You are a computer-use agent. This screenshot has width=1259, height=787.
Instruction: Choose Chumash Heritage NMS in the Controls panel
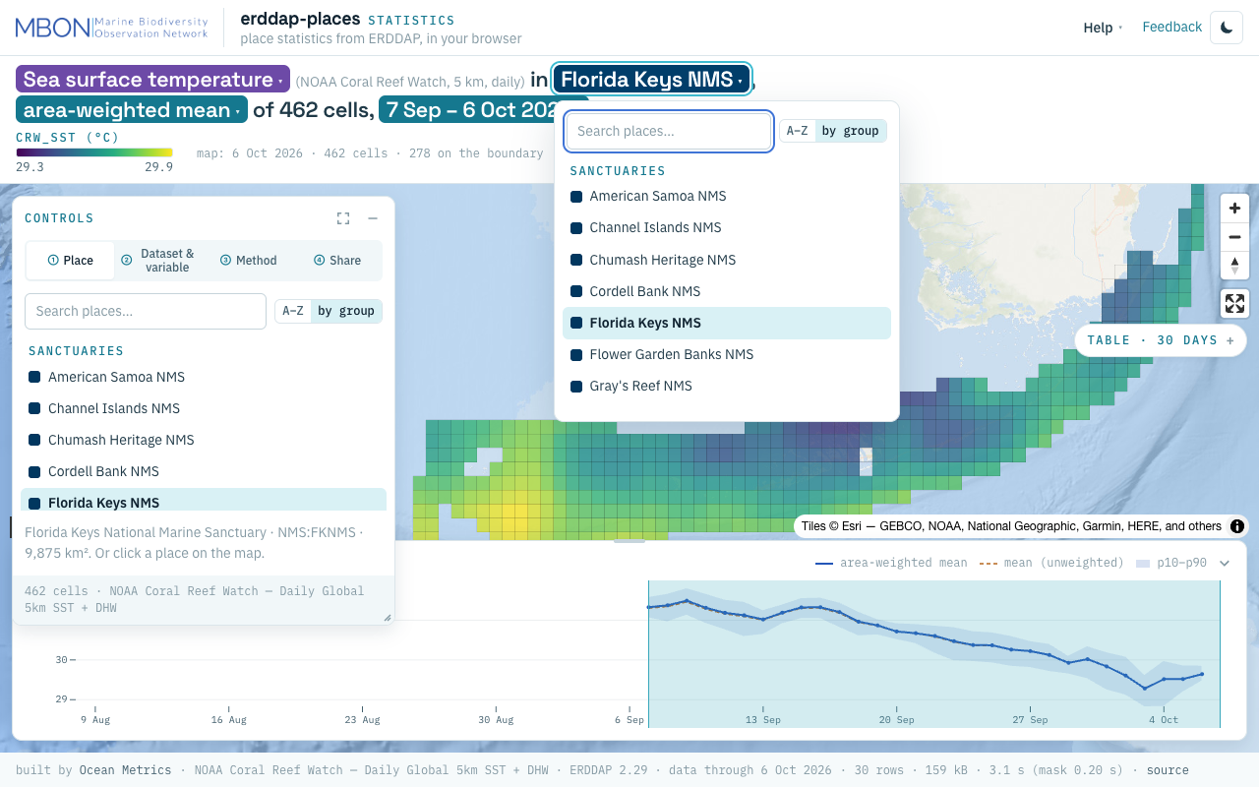(x=204, y=440)
